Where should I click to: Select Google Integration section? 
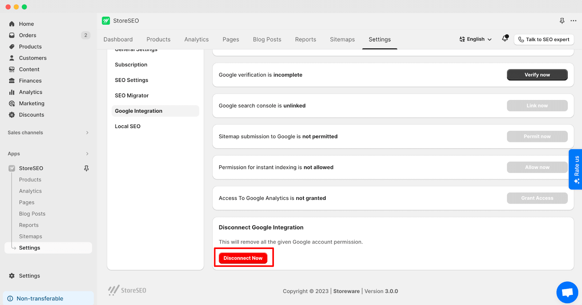point(155,111)
